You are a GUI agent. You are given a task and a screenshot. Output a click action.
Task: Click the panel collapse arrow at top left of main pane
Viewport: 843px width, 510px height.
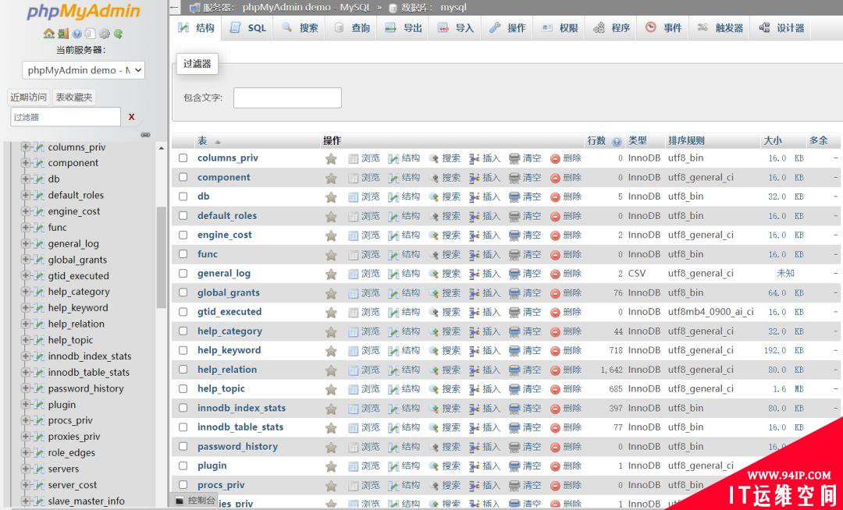[x=174, y=8]
